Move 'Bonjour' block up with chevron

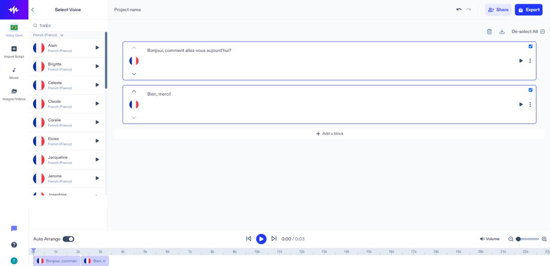[134, 48]
